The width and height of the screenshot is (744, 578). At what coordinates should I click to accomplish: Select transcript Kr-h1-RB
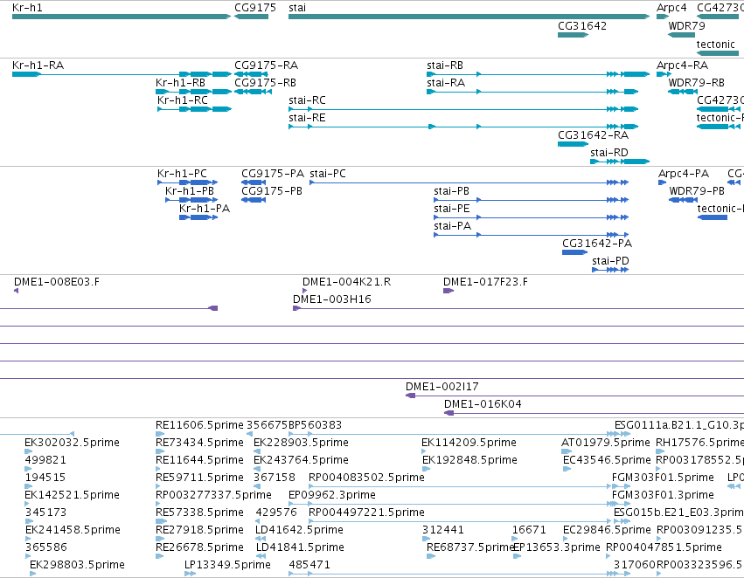pyautogui.click(x=193, y=92)
